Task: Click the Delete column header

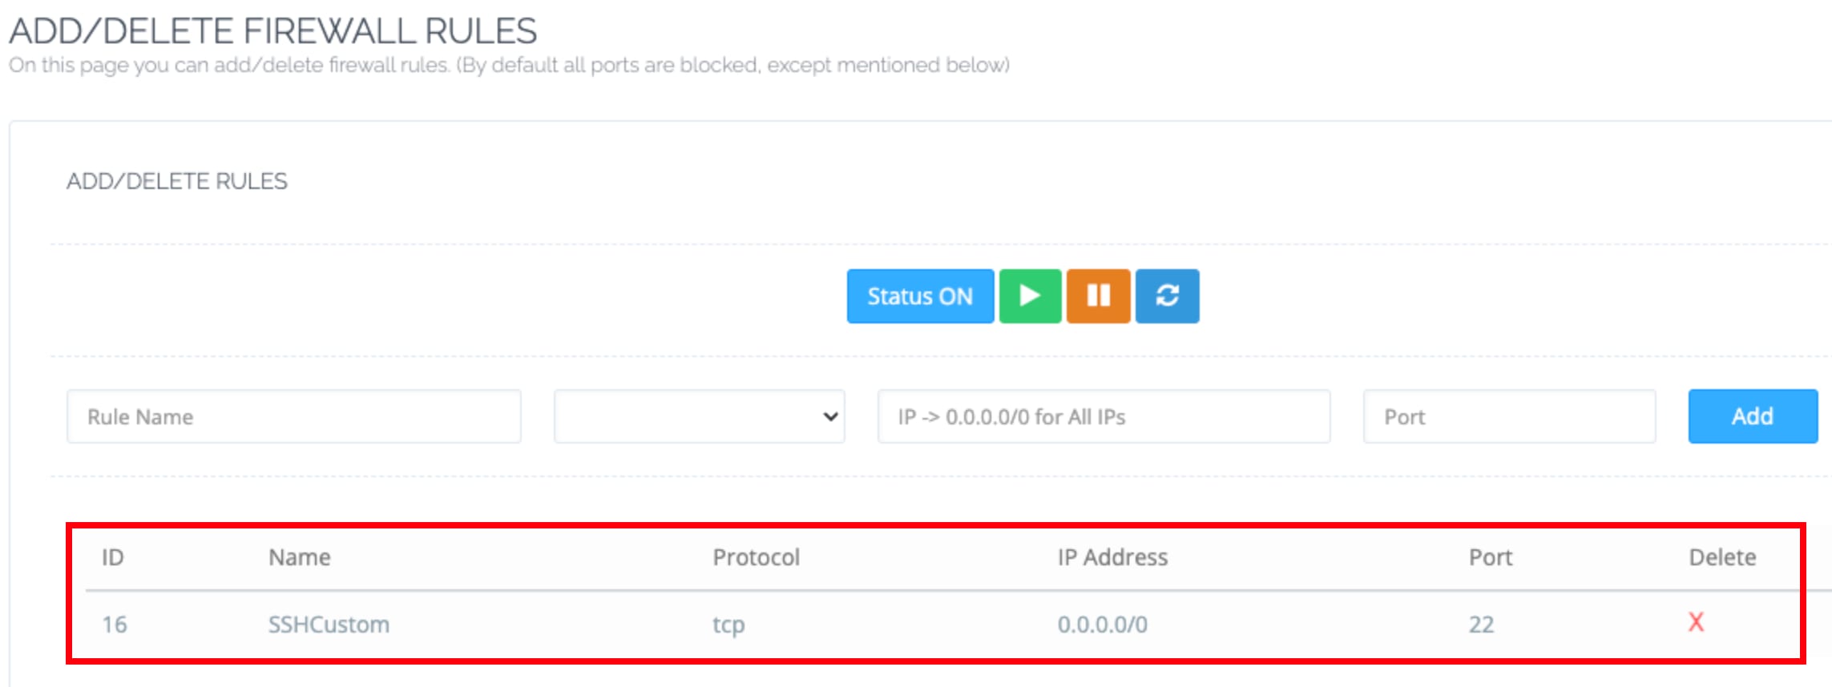Action: (x=1722, y=557)
